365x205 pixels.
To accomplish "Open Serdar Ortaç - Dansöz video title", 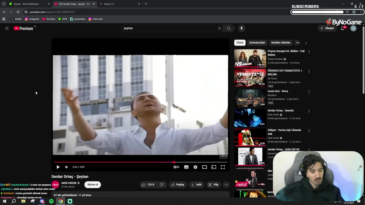I will click(x=281, y=110).
